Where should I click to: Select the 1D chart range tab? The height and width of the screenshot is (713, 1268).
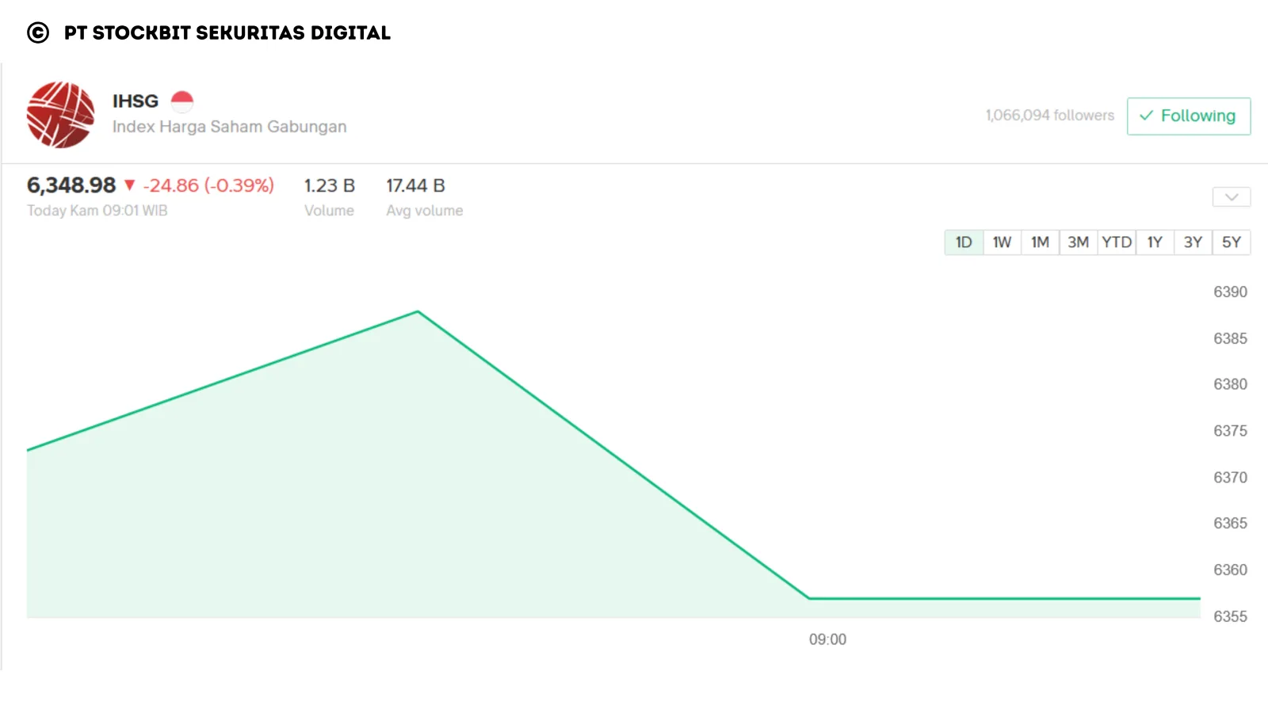964,242
